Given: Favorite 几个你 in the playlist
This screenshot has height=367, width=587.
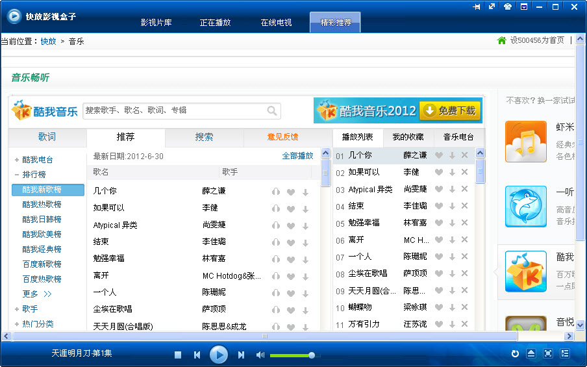Looking at the screenshot, I should click(x=439, y=155).
